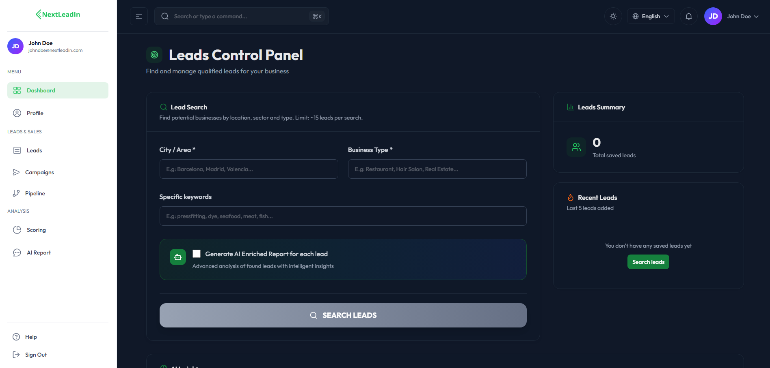Click the City / Area input field

click(248, 169)
